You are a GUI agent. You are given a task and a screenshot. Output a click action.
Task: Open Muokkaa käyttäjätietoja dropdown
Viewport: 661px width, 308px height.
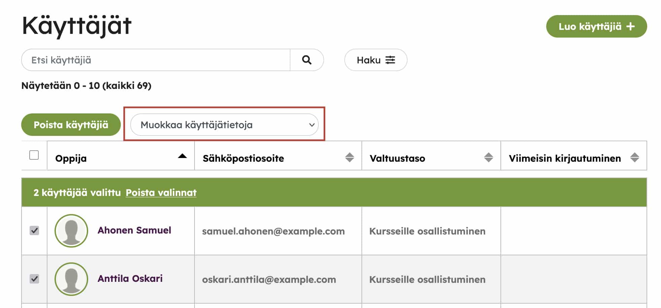(224, 125)
